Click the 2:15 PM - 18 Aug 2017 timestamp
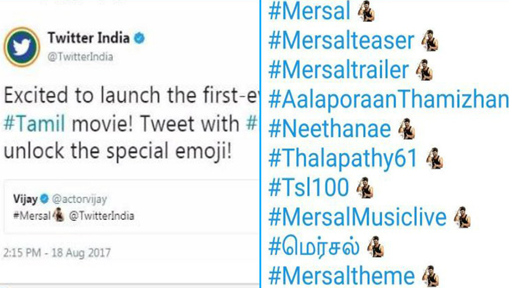 pyautogui.click(x=57, y=252)
